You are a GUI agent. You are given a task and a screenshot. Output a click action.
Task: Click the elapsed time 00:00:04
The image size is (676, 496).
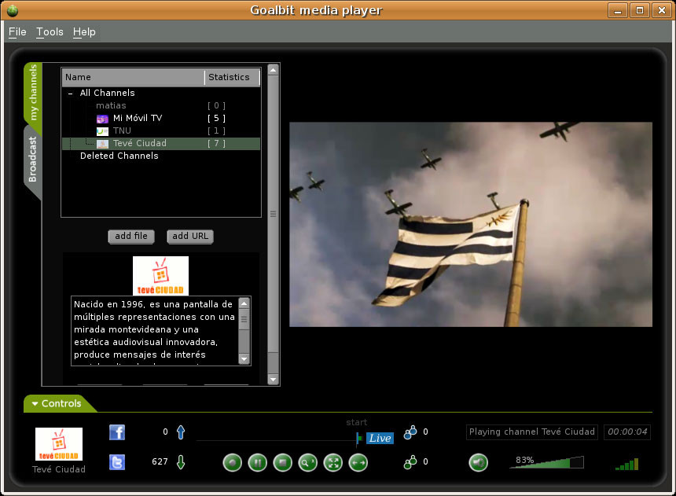click(627, 432)
